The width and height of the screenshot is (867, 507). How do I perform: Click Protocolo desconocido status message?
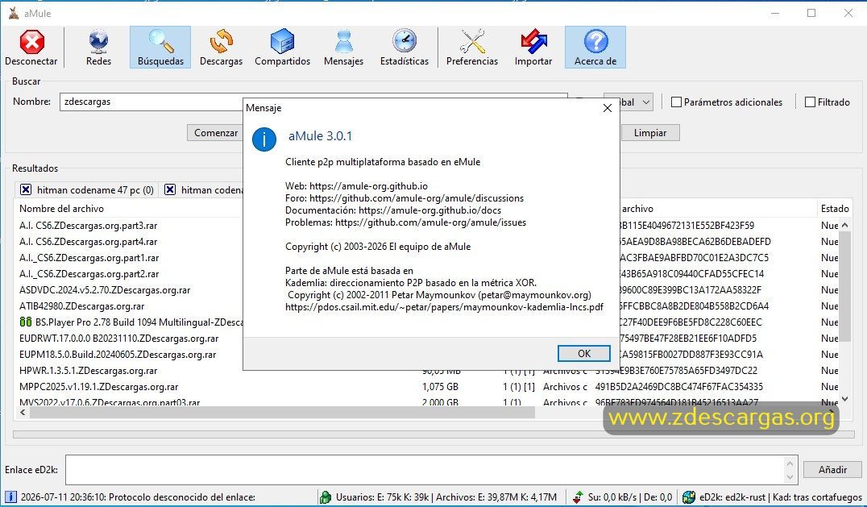point(182,497)
